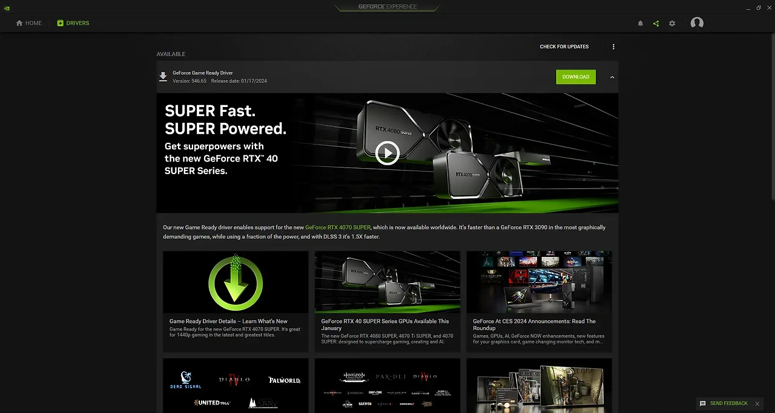This screenshot has height=413, width=775.
Task: Open GeForce RTX 40 SUPER Series GPUs article title
Action: [x=385, y=325]
